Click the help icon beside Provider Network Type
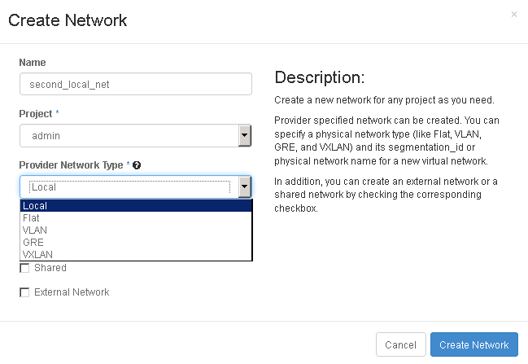 pos(137,165)
